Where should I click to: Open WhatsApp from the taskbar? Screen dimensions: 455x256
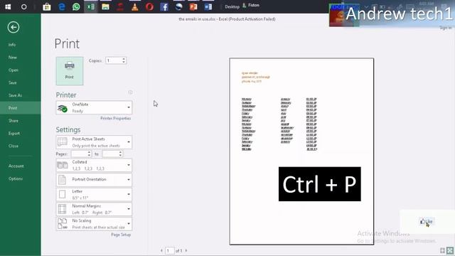click(76, 6)
